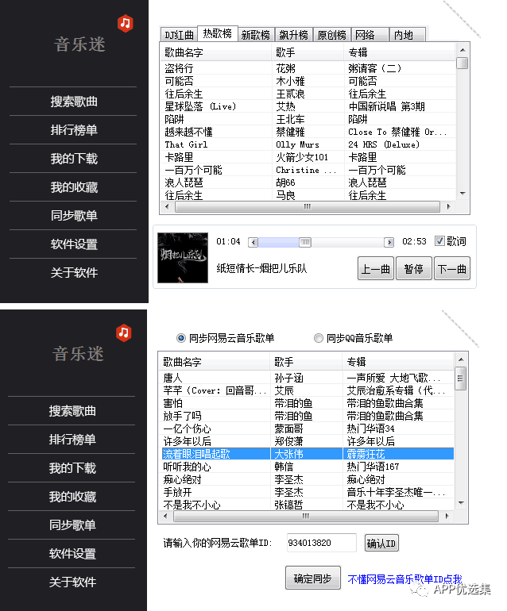Screen dimensions: 507x611
Task: Select highlighted song 流着眼泪唱起歌
Action: point(308,454)
